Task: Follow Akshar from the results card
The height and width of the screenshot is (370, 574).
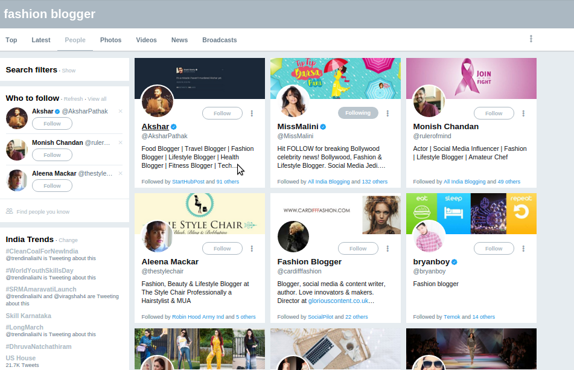Action: point(222,113)
